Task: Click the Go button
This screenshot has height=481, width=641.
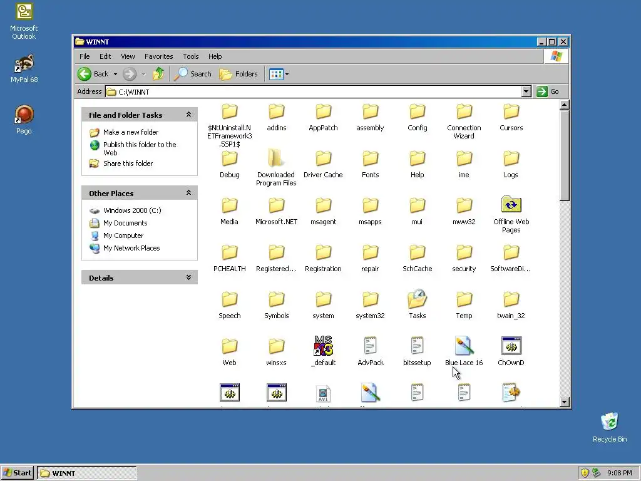Action: pyautogui.click(x=548, y=91)
